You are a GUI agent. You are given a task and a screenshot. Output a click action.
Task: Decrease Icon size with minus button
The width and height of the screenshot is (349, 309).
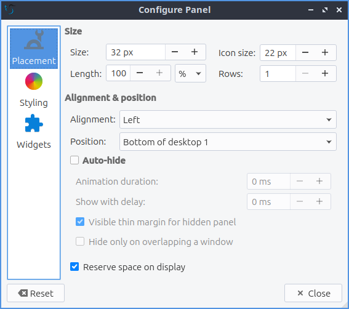pos(305,52)
